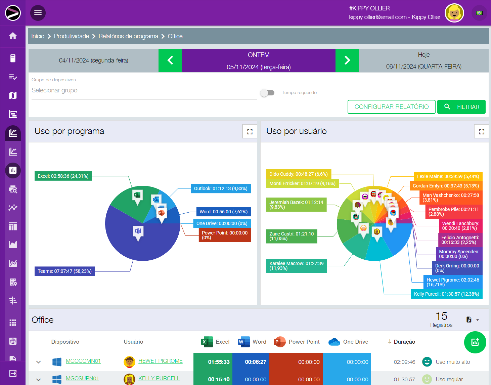Click the globe icon in sidebar
This screenshot has width=491, height=385.
(13, 341)
